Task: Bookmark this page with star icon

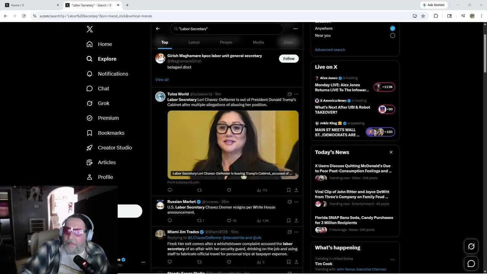Action: click(423, 16)
